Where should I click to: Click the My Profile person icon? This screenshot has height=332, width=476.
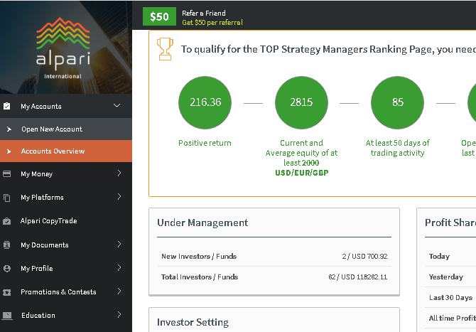6,269
